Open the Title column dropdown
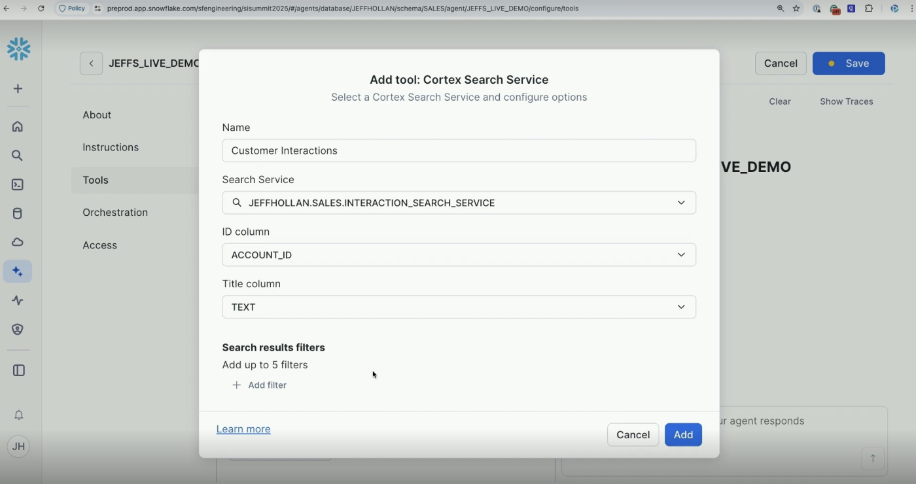The height and width of the screenshot is (484, 916). pos(459,307)
